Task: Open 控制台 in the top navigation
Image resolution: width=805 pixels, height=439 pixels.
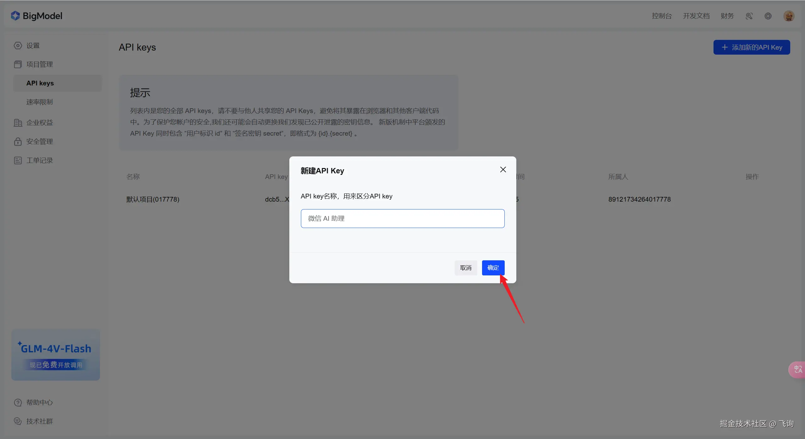Action: point(662,16)
